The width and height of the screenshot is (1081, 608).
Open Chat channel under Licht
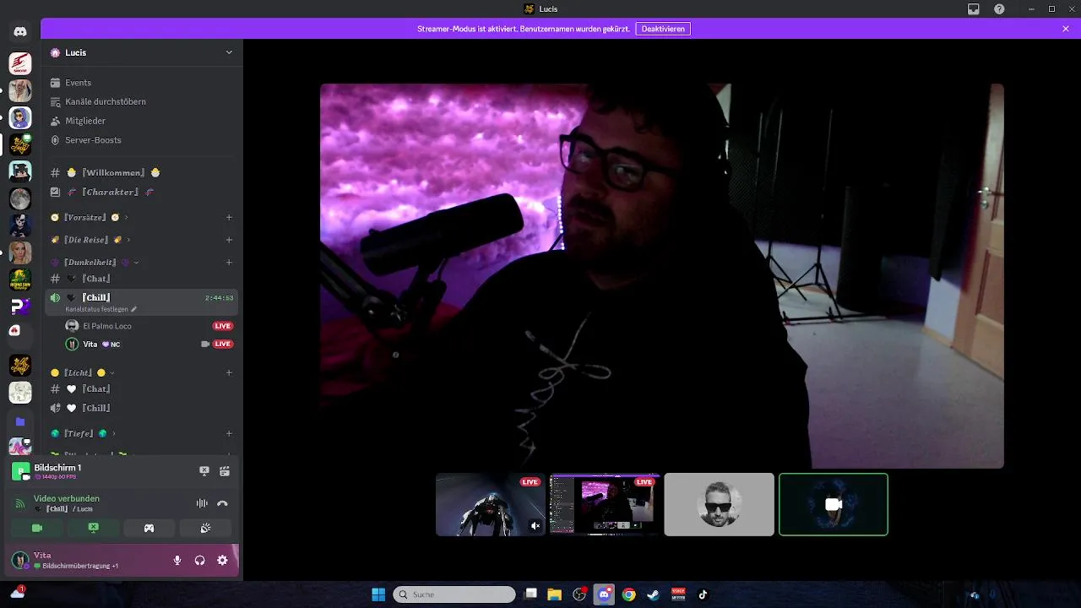point(142,389)
